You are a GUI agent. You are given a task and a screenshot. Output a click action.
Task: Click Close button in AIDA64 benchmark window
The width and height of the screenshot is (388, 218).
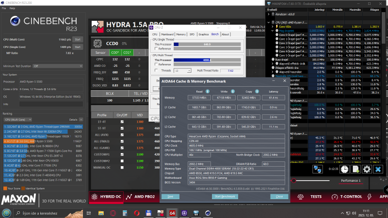coord(279,197)
